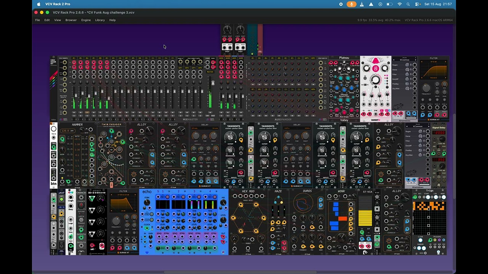Open Spotlight search from the menu bar
The image size is (488, 274).
pos(408,4)
